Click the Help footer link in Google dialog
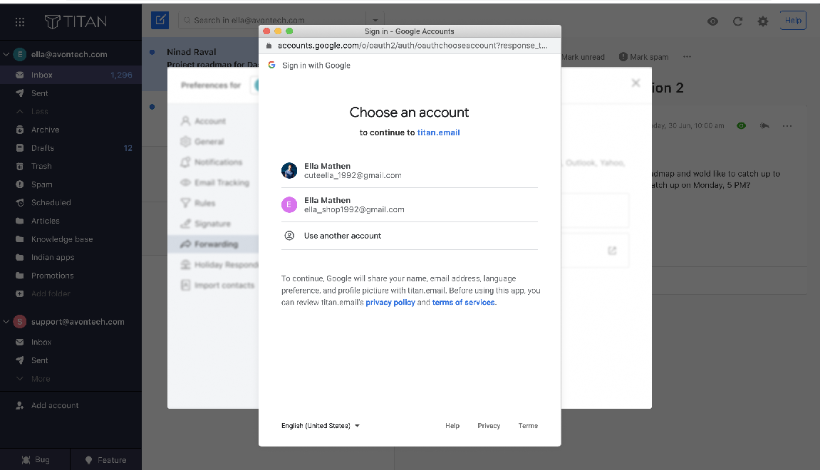The image size is (820, 470). [x=452, y=426]
